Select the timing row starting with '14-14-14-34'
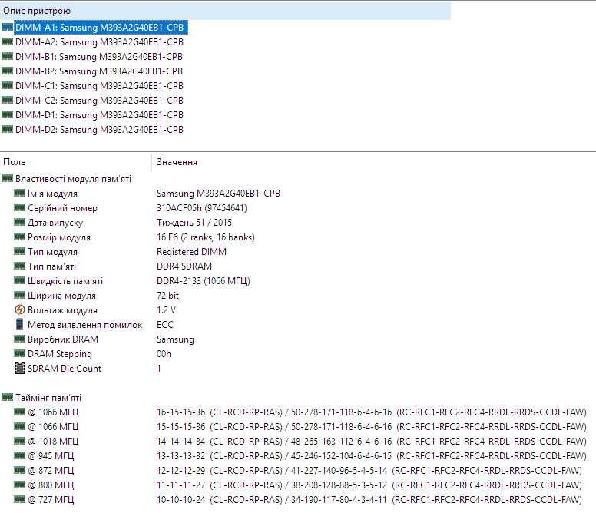 (x=372, y=441)
